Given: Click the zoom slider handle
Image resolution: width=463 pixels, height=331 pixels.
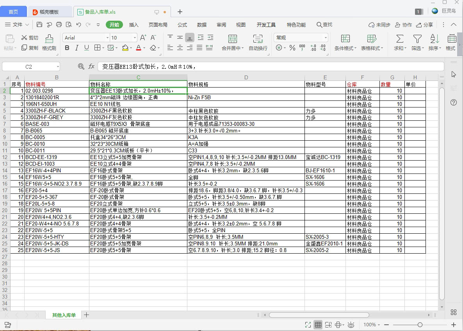Looking at the screenshot, I should 420,325.
